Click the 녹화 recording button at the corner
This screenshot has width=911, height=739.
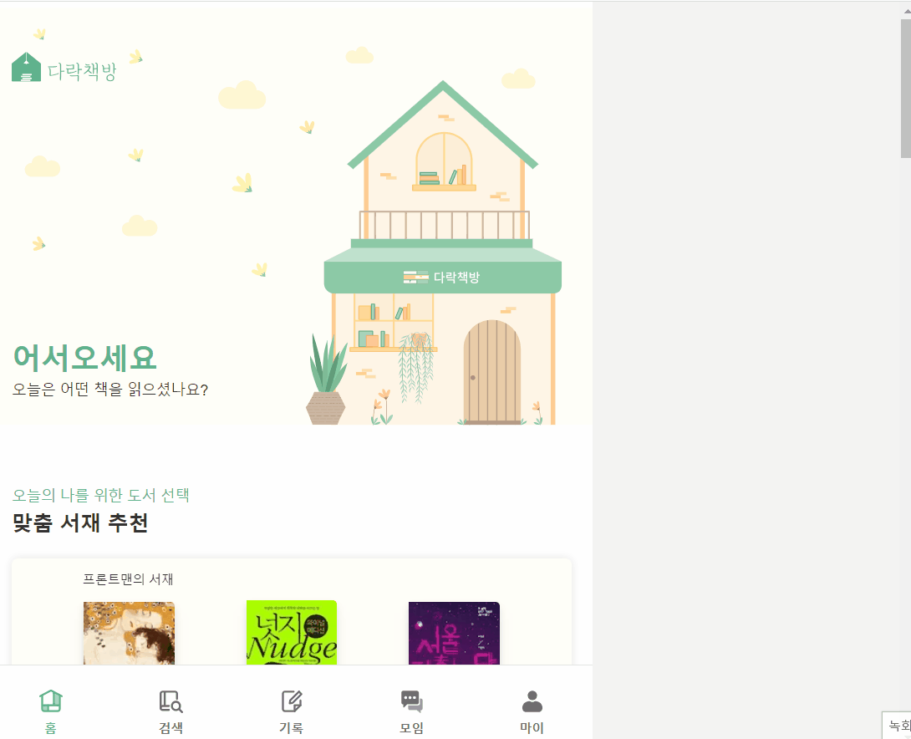(897, 725)
